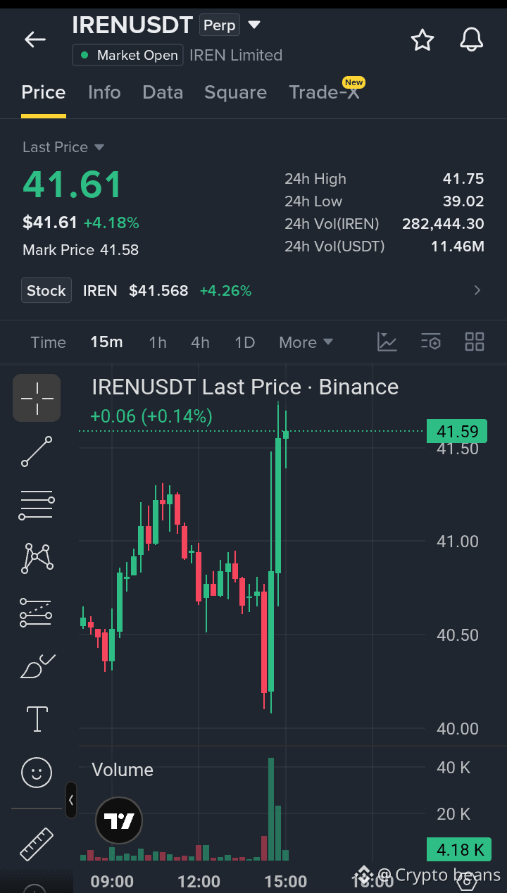
Task: Tap the 09:00 time axis label
Action: click(113, 881)
